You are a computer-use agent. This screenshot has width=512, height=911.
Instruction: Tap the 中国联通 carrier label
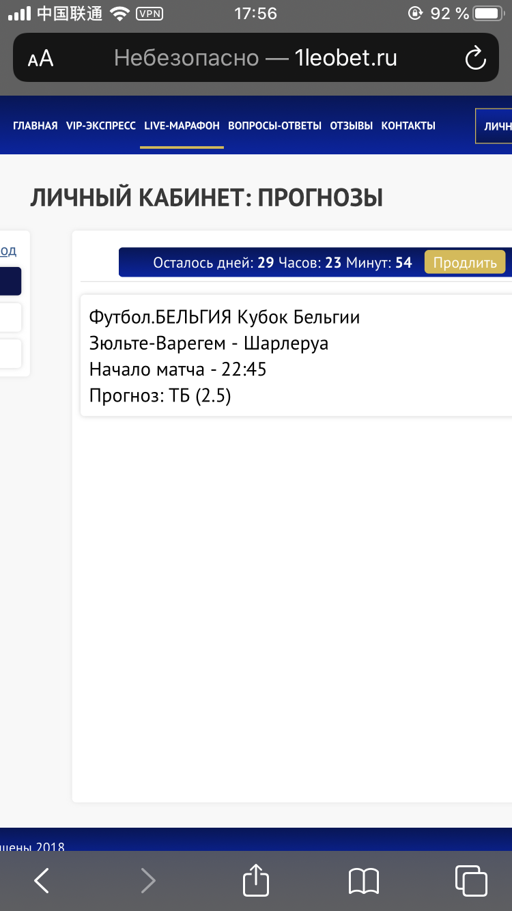(69, 14)
